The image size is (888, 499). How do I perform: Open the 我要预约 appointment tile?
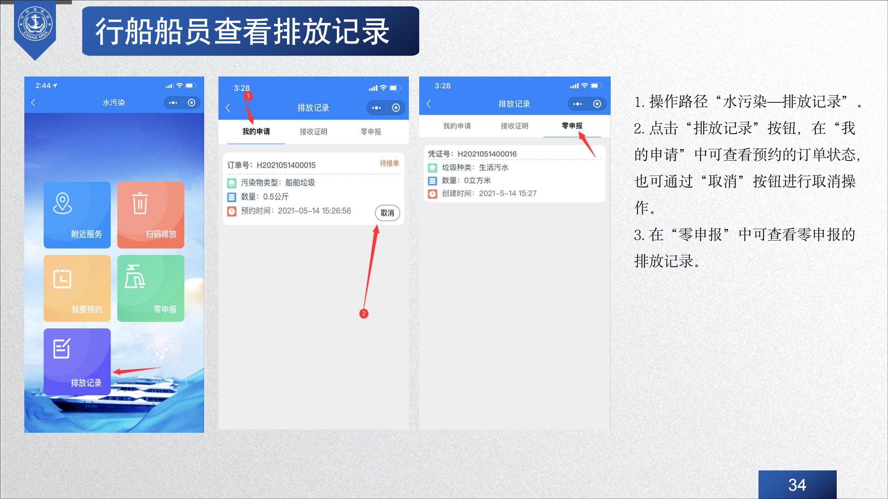pyautogui.click(x=77, y=288)
